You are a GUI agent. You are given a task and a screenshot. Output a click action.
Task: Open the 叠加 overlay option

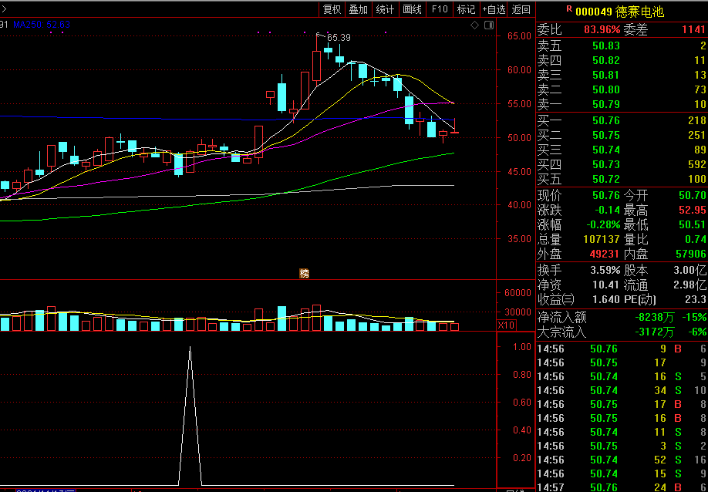click(x=359, y=9)
